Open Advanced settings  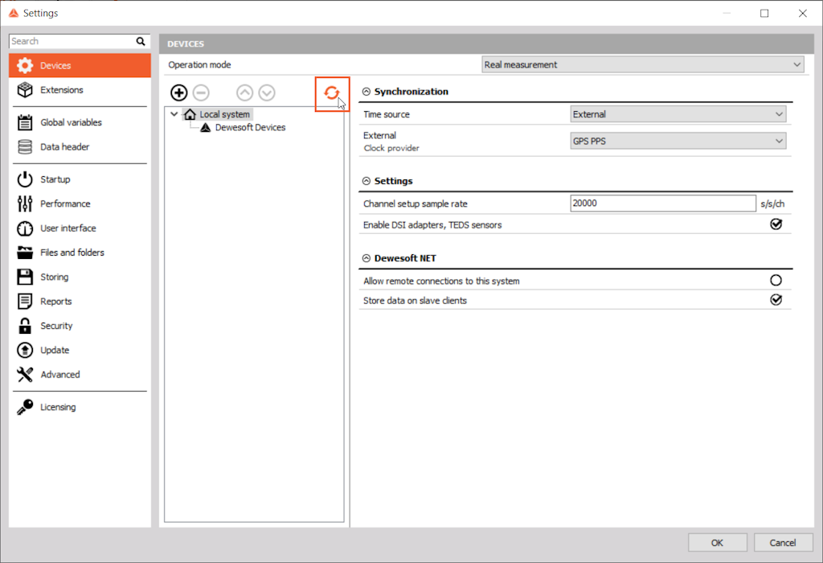click(80, 375)
